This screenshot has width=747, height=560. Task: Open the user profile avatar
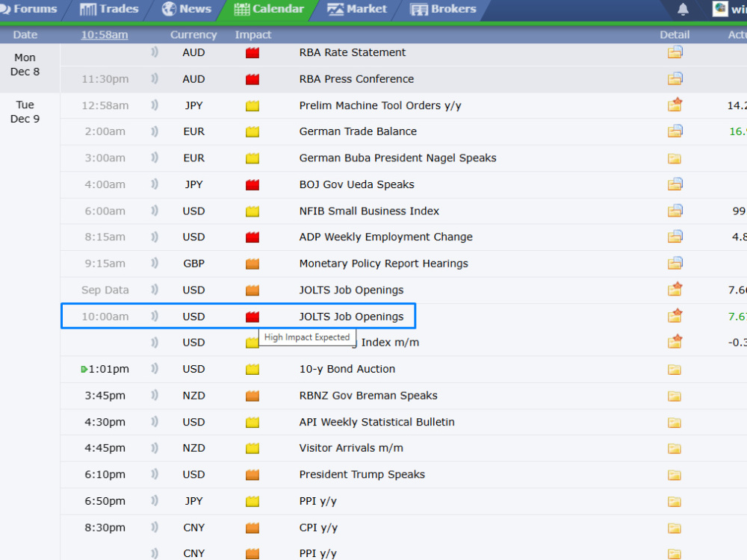tap(720, 9)
